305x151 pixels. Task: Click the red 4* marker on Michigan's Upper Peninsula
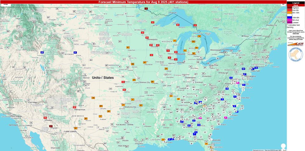pos(178,25)
